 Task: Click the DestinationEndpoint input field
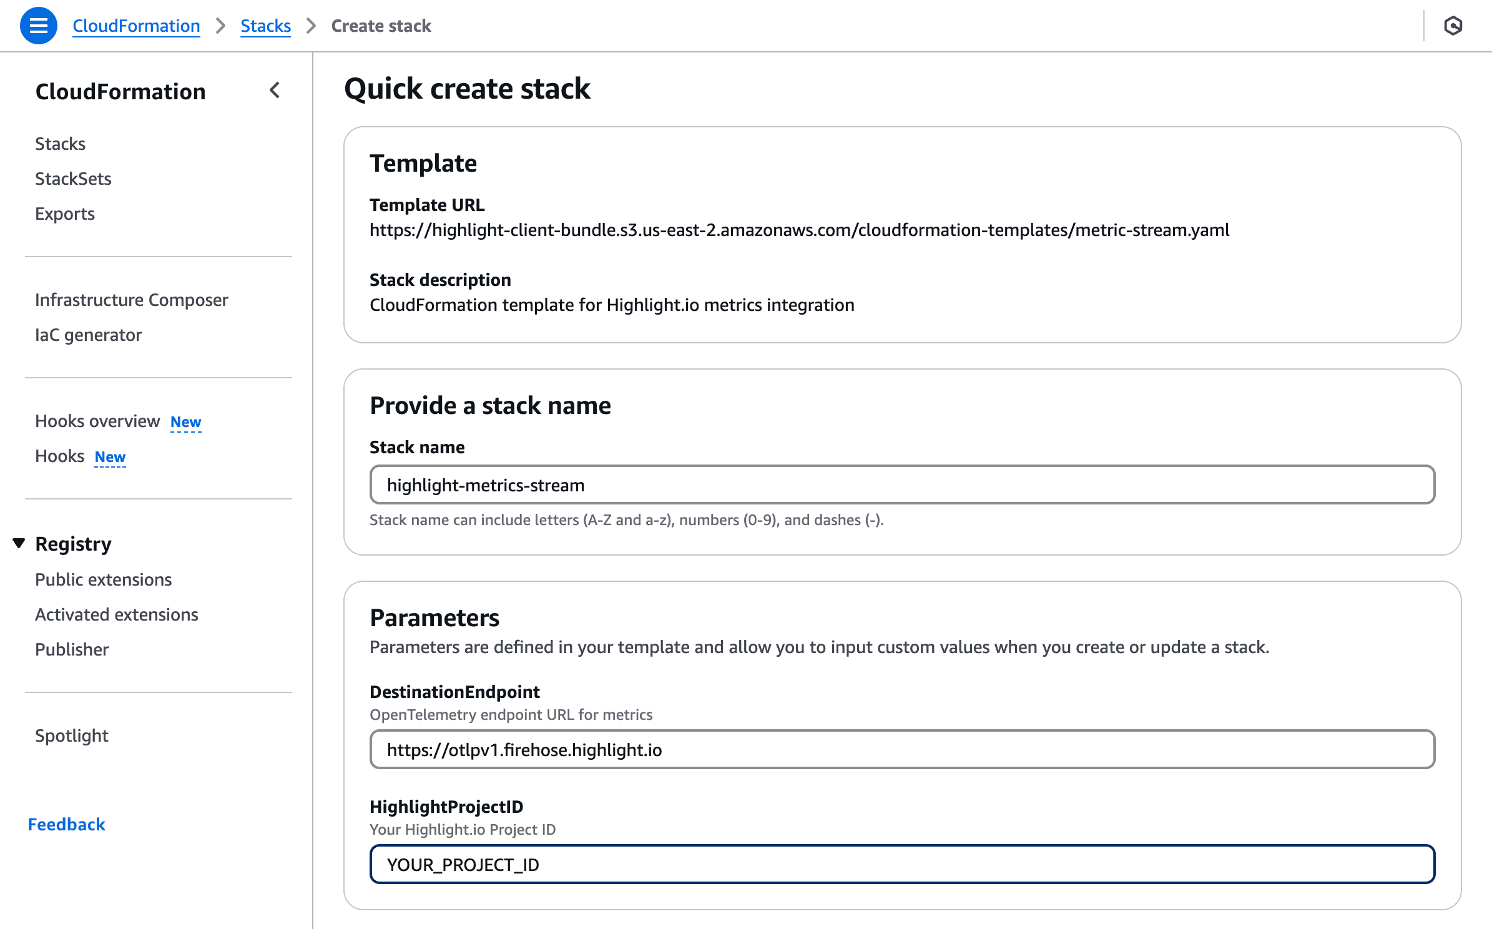(x=901, y=749)
